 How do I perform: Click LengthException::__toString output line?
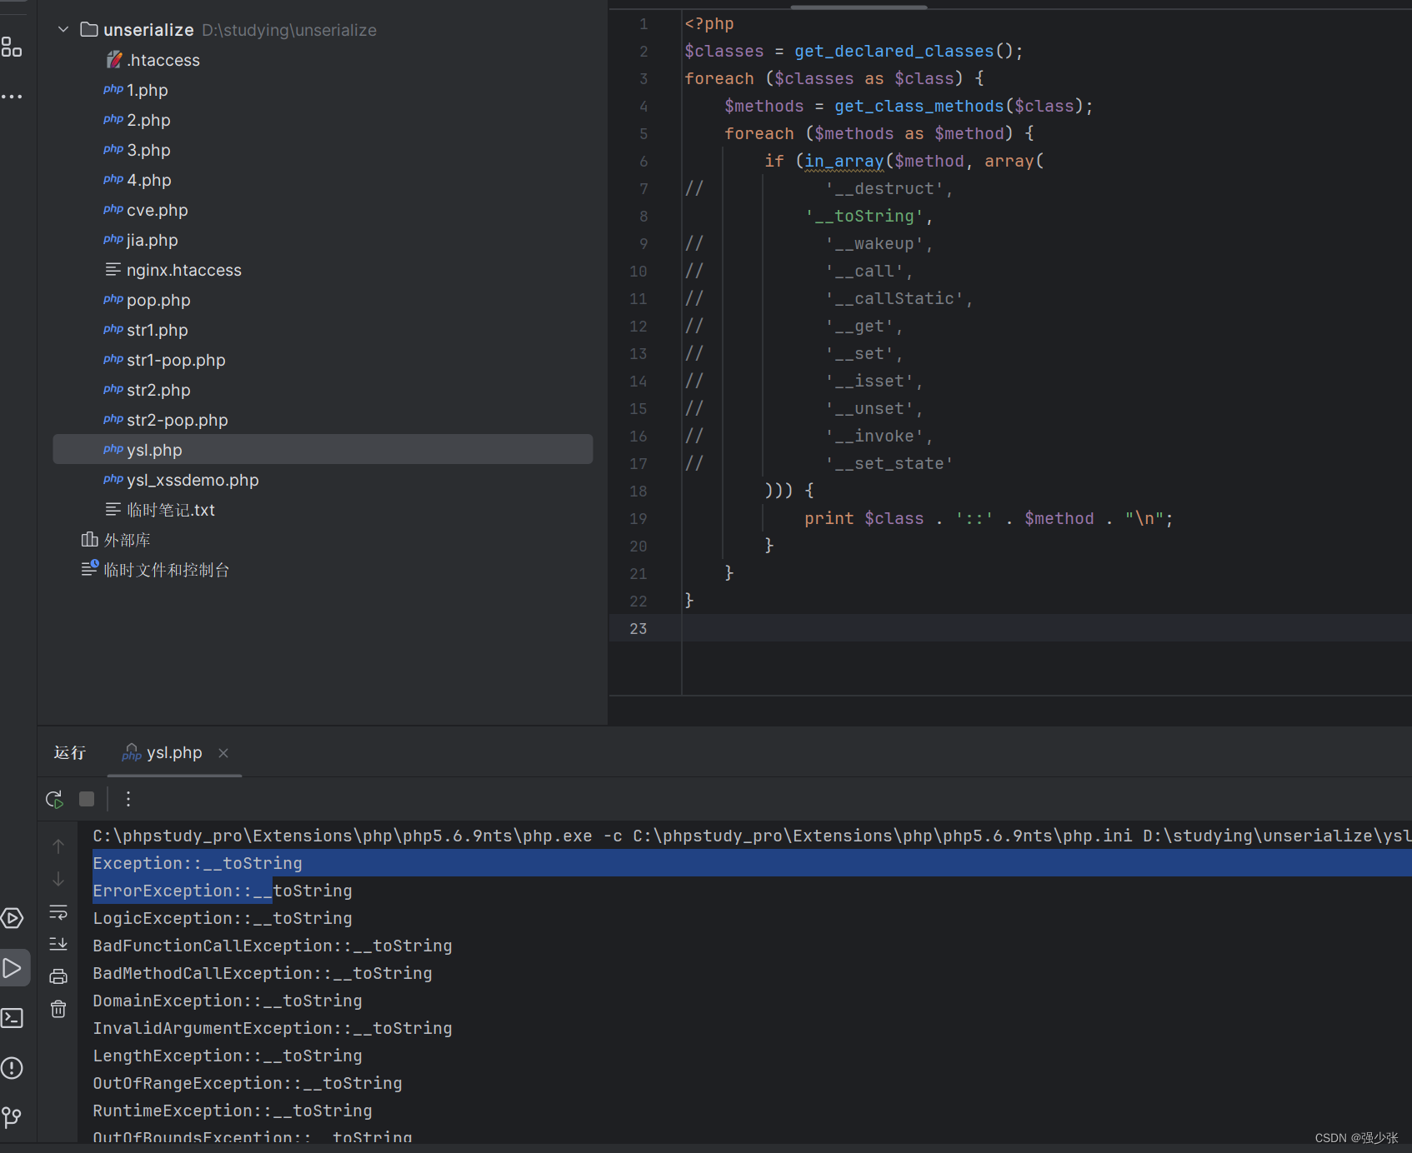228,1056
